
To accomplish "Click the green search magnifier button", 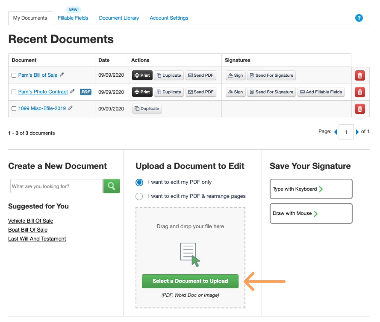I will pyautogui.click(x=112, y=186).
